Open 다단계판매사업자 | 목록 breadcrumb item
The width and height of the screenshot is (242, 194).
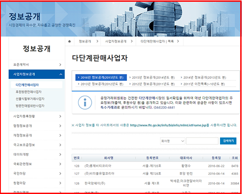click(157, 41)
